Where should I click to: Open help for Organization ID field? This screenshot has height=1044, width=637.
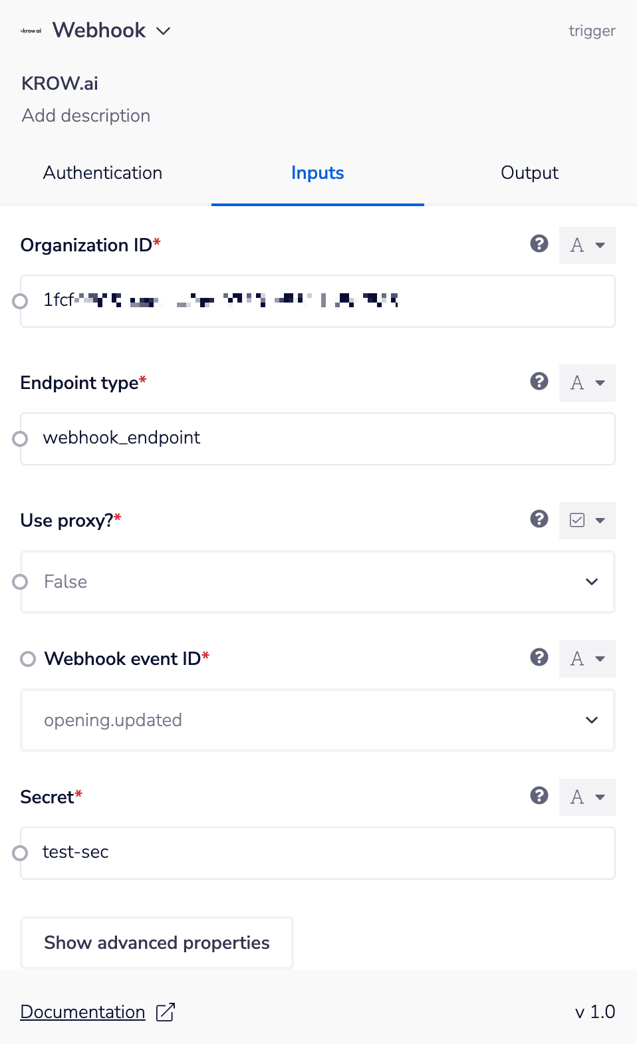pos(539,244)
